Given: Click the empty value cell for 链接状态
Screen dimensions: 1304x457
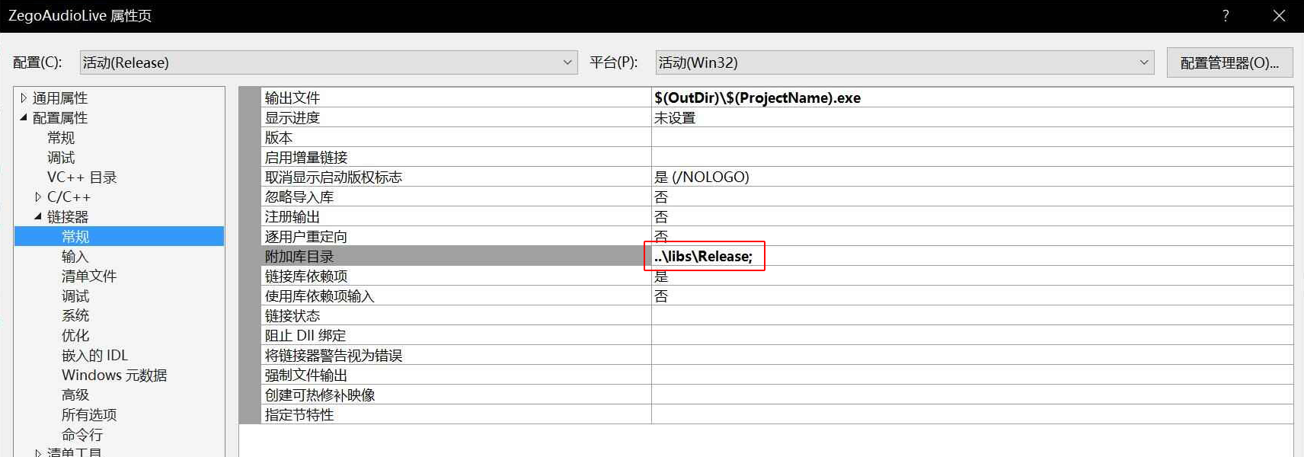Looking at the screenshot, I should pyautogui.click(x=973, y=315).
